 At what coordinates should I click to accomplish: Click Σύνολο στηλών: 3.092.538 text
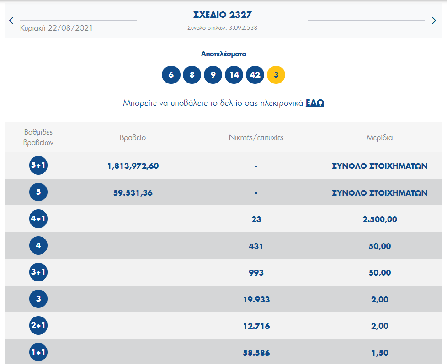point(223,28)
